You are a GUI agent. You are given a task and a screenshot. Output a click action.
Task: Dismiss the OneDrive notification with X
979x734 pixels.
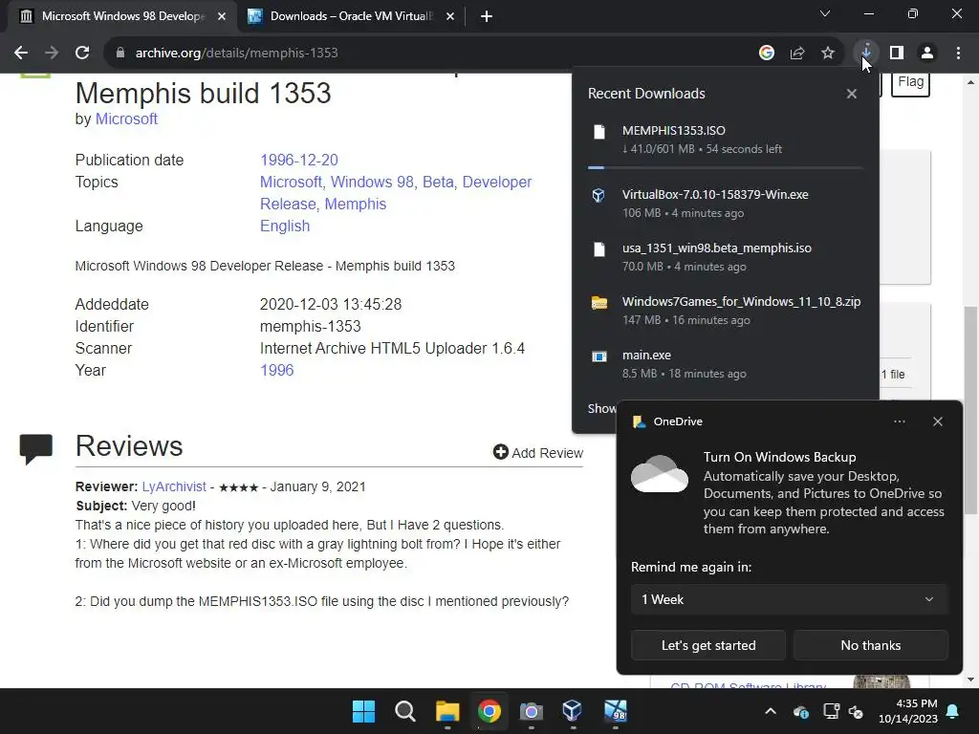click(938, 421)
